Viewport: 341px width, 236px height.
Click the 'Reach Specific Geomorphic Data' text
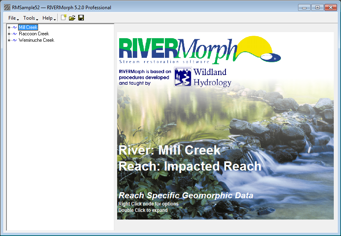coord(186,195)
